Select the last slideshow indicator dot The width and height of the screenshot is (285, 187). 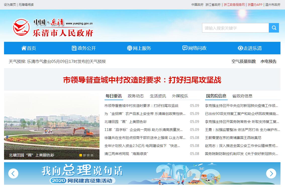coord(92,155)
